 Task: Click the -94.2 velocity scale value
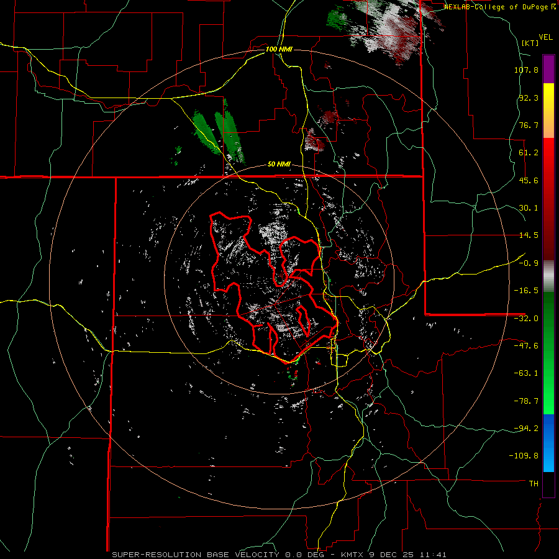(x=526, y=429)
